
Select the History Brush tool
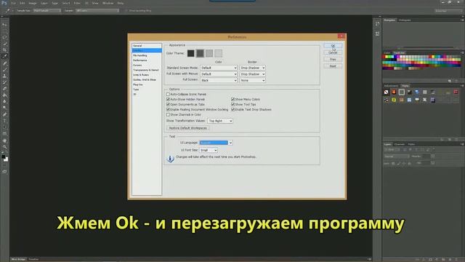(x=4, y=82)
